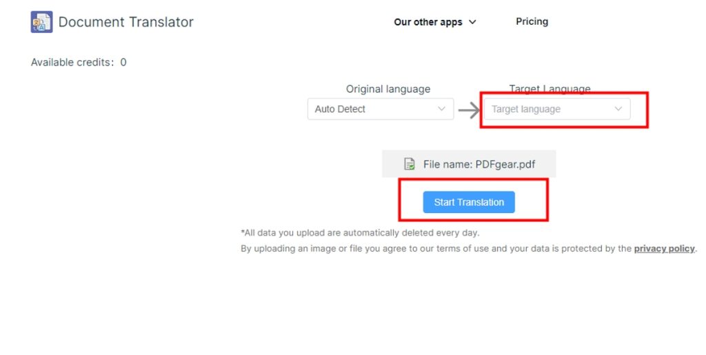Open the Target language dropdown

coord(557,109)
